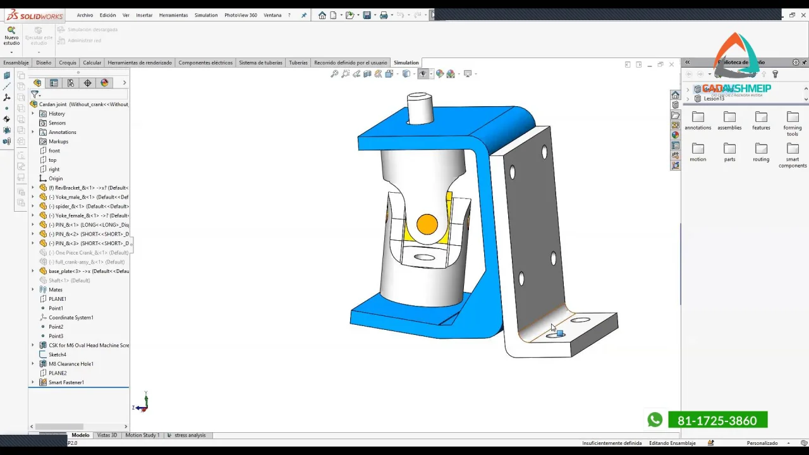Screen dimensions: 809x455
Task: Create a new document with the New icon
Action: pos(333,15)
